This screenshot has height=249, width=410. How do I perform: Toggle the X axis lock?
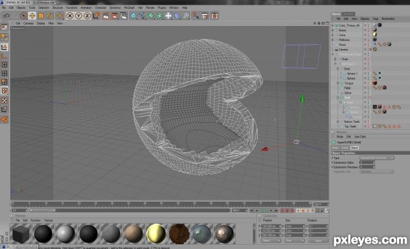[x=70, y=16]
